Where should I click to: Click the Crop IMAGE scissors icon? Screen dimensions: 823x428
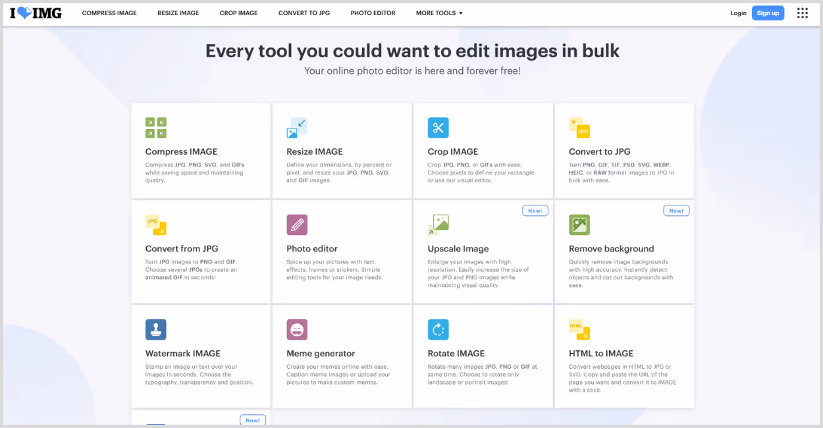(438, 128)
